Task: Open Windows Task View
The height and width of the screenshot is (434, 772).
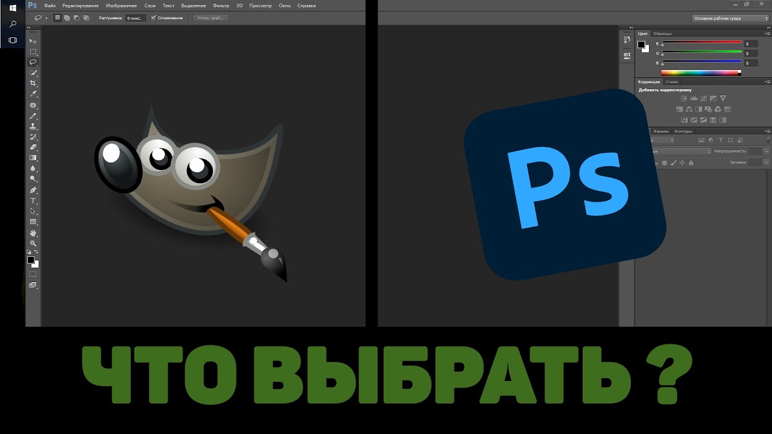Action: click(x=13, y=40)
